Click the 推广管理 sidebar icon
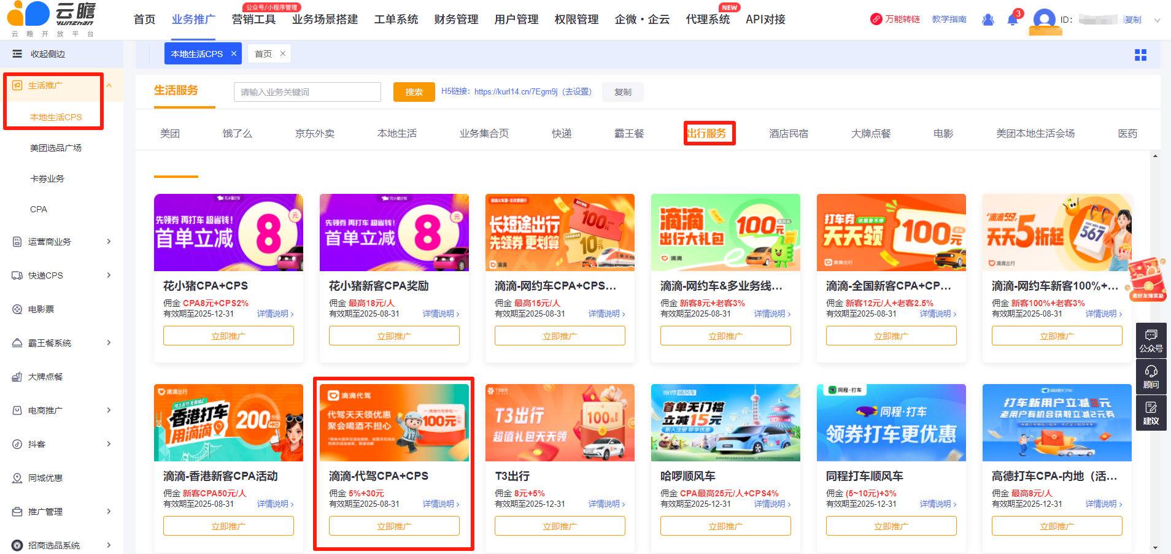 point(17,512)
